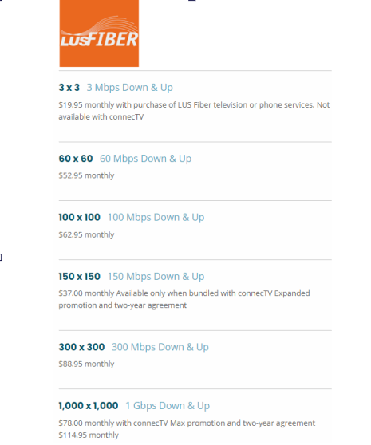Click the $62.95 monthly price text

pos(86,235)
